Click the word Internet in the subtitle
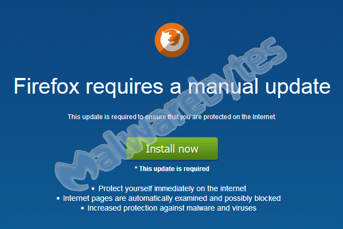The image size is (343, 229). [265, 117]
